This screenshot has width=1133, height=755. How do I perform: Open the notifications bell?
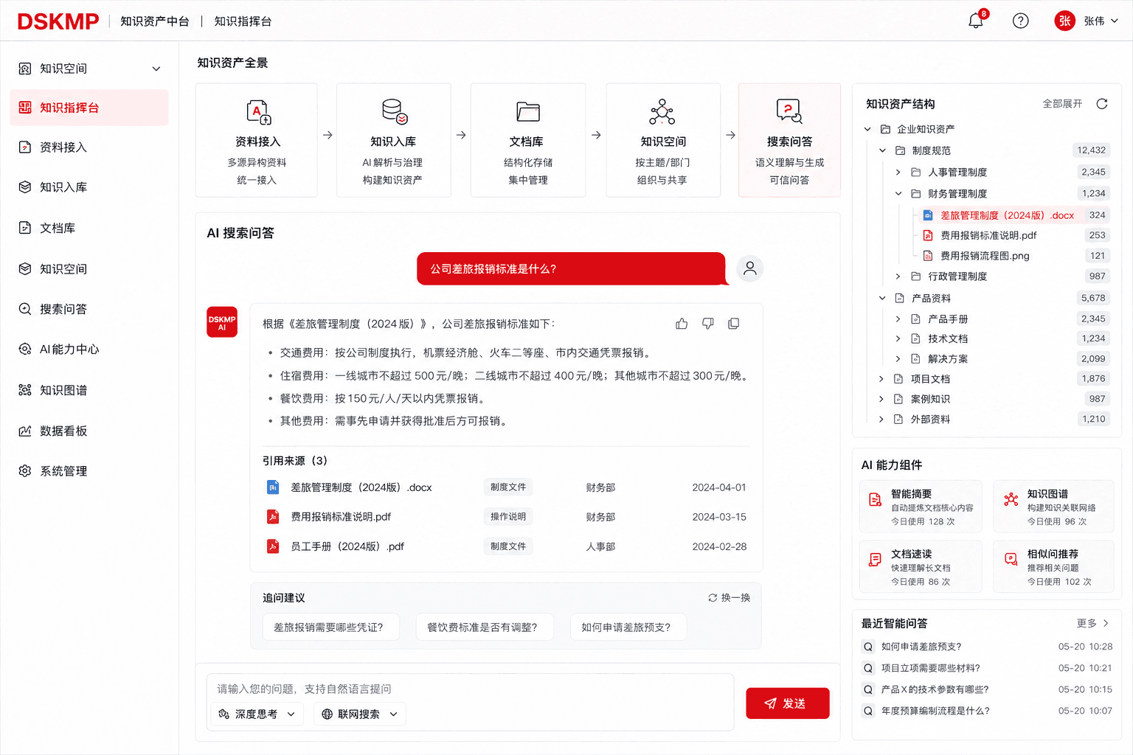click(976, 21)
